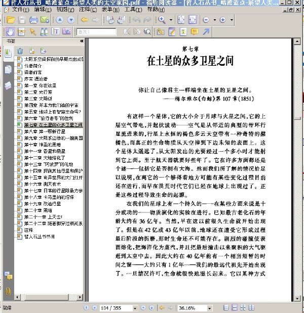Screen dimensions: 304x313
Task: Click the find search input field
Action: pos(96,32)
